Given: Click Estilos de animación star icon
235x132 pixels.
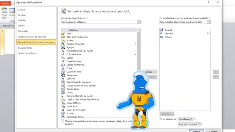Looking at the screenshot, I should coord(63,110).
